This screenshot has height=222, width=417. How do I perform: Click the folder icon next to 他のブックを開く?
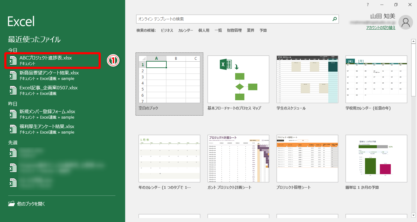[x=11, y=204]
